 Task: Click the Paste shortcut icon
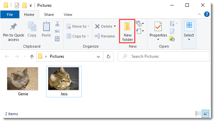[57, 39]
